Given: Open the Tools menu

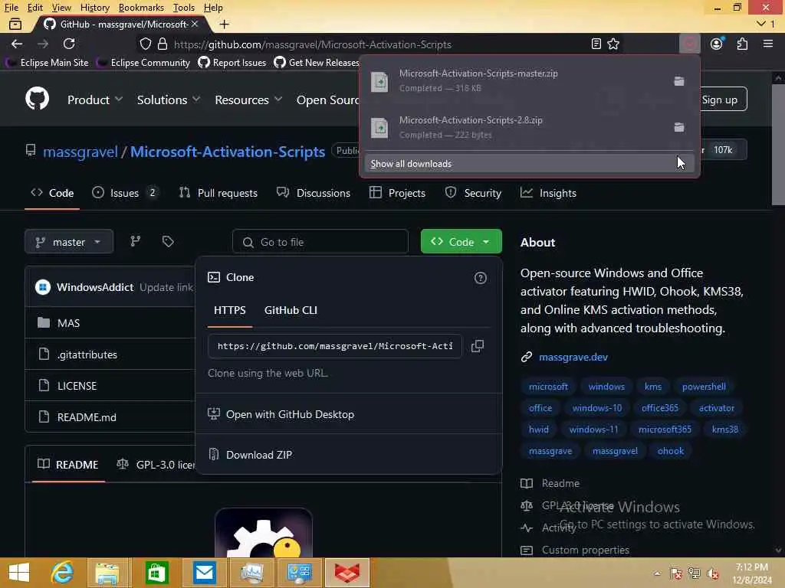Looking at the screenshot, I should (x=183, y=8).
